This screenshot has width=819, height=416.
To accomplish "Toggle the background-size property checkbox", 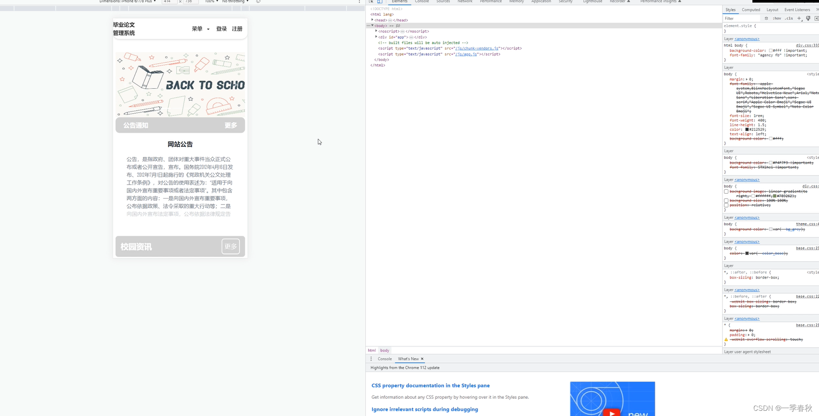I will pyautogui.click(x=726, y=201).
